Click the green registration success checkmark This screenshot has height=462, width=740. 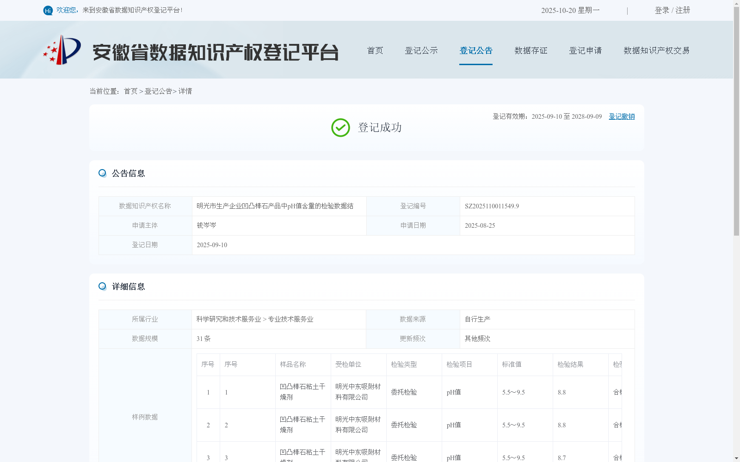[x=341, y=128]
